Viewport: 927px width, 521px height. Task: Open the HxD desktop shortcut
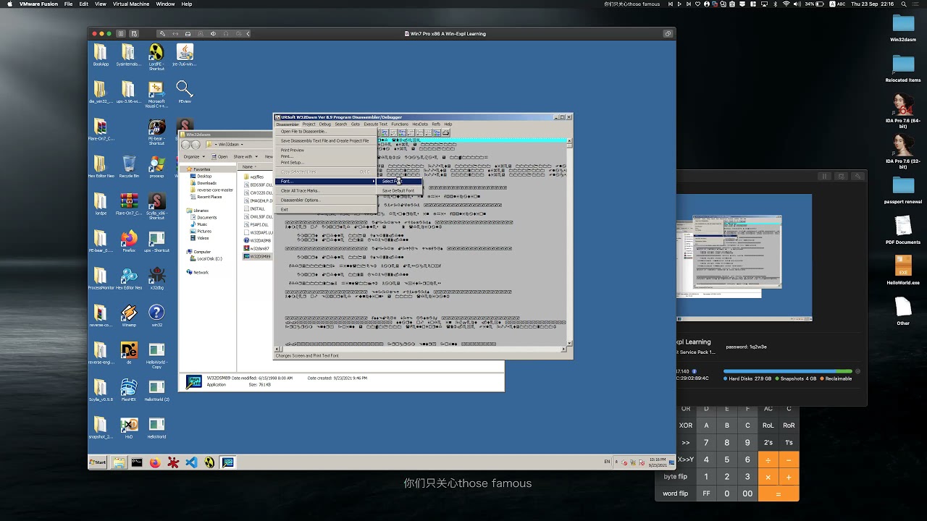click(x=129, y=427)
